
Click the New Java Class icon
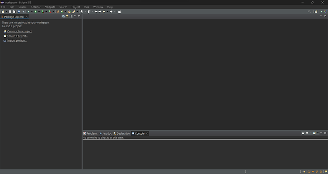[x=62, y=12]
